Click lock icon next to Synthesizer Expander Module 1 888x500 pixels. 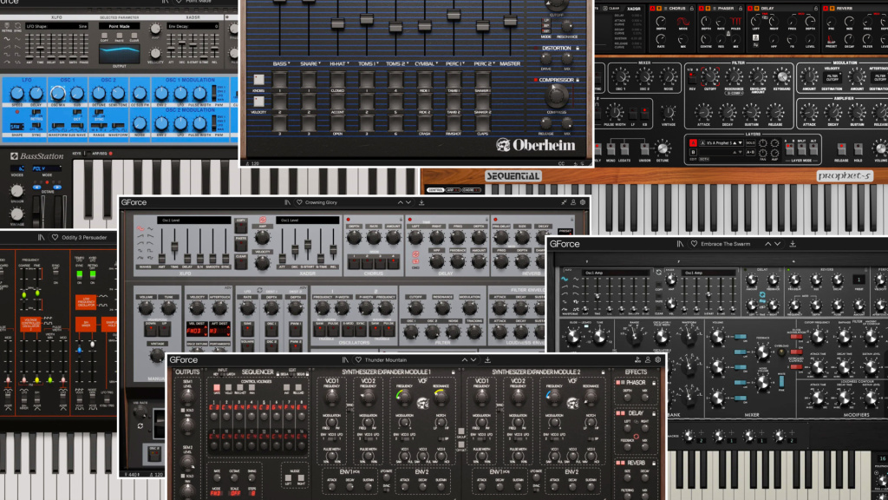coord(453,372)
